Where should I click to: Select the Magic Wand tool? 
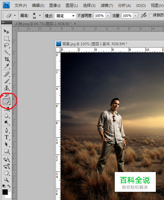tap(6, 52)
